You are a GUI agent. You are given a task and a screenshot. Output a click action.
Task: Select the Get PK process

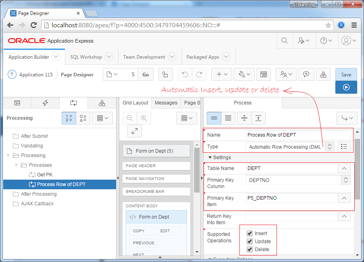[45, 174]
